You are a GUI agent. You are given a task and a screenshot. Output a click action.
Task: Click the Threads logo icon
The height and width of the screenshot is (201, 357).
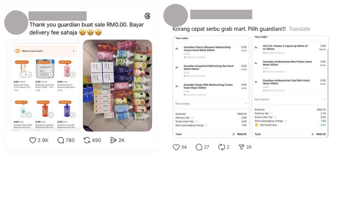click(148, 16)
